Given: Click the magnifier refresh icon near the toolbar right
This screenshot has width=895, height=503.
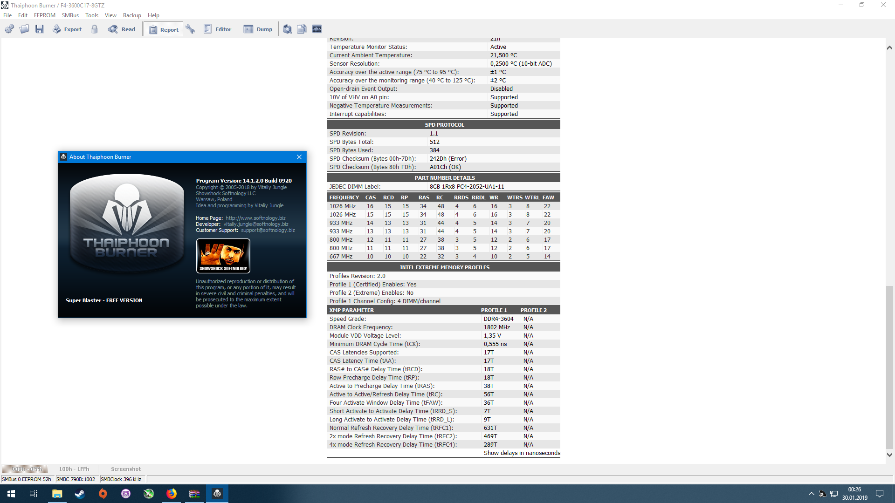Looking at the screenshot, I should pyautogui.click(x=287, y=29).
